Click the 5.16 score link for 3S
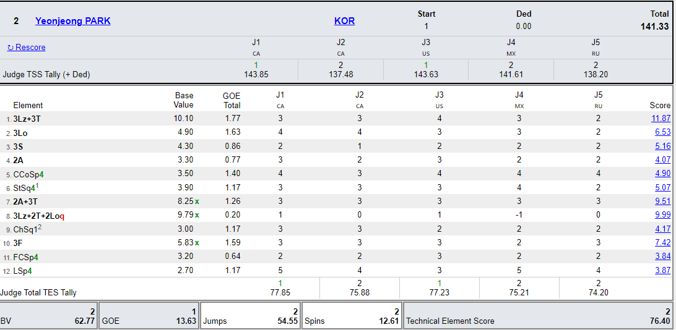The height and width of the screenshot is (330, 676). click(x=662, y=146)
